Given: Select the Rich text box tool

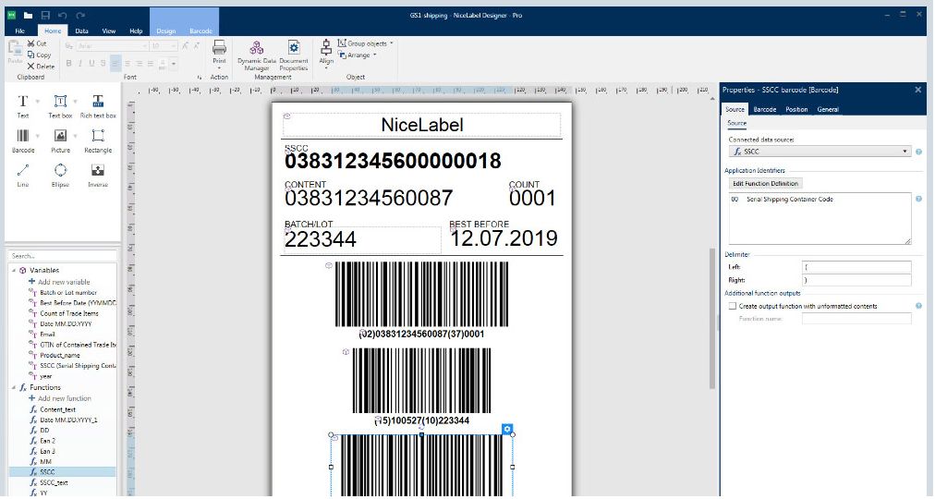Looking at the screenshot, I should (x=98, y=106).
